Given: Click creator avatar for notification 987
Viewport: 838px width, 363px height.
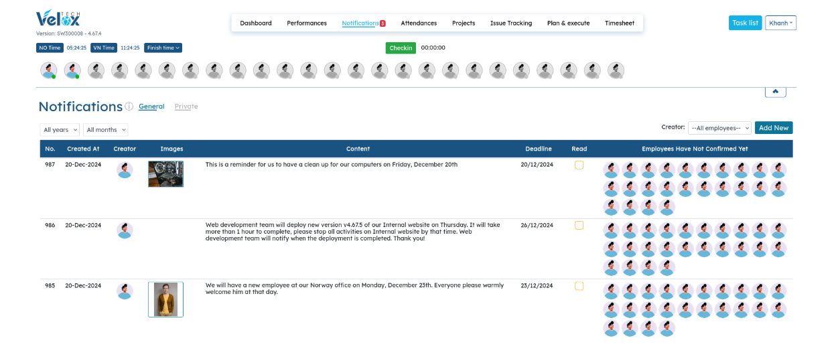Looking at the screenshot, I should click(x=125, y=170).
